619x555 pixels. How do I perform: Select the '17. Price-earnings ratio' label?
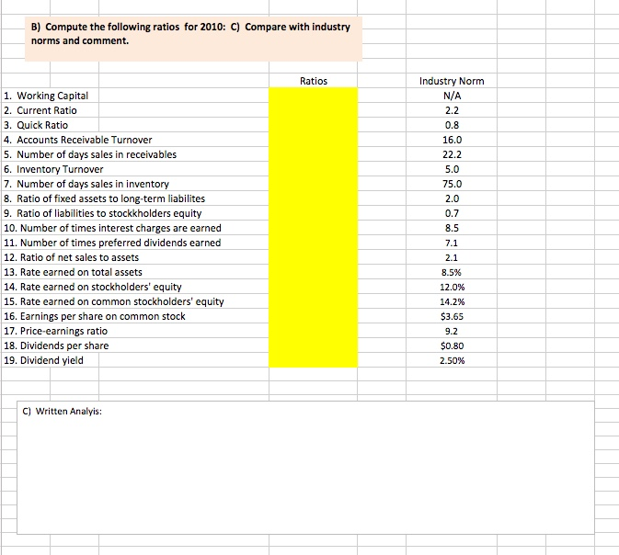56,331
